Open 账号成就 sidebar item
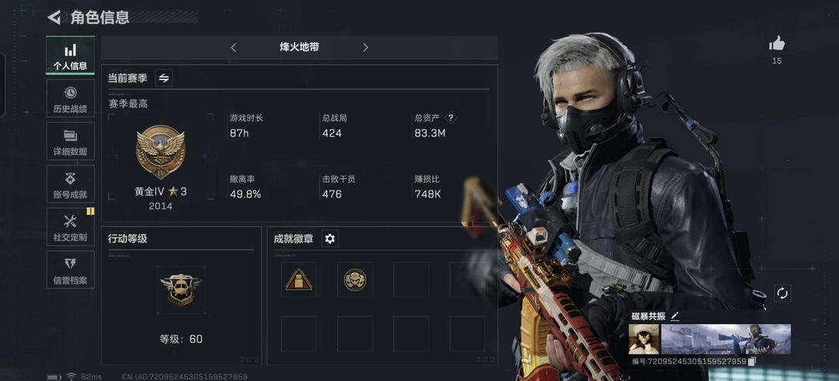Image resolution: width=839 pixels, height=381 pixels. 70,184
